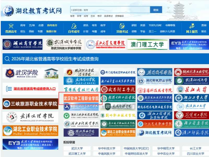Open 三峡旅游职业技术学院 banner
Screen dimensions: 209x157
[30, 104]
